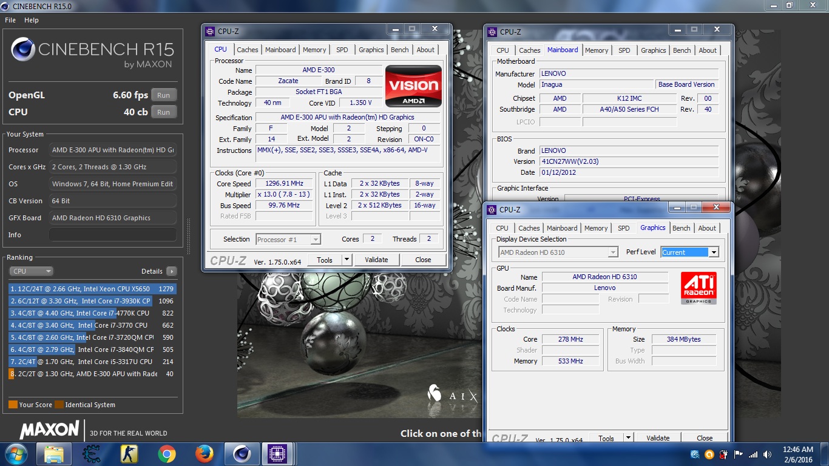829x466 pixels.
Task: Click Validate in the CPU window
Action: coord(376,260)
